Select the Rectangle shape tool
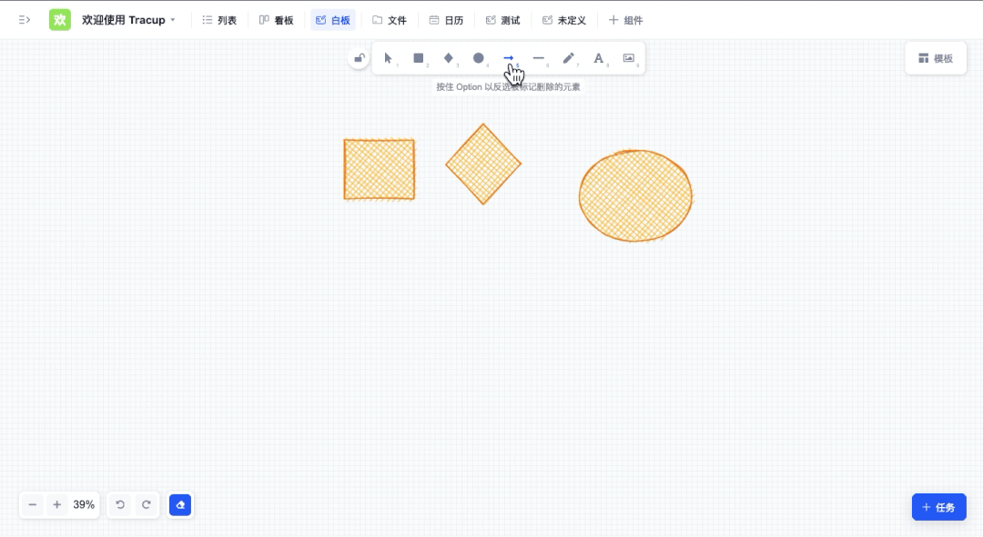 coord(419,58)
